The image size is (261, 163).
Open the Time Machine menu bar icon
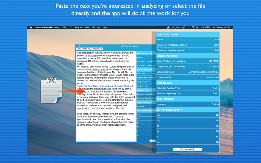184,27
